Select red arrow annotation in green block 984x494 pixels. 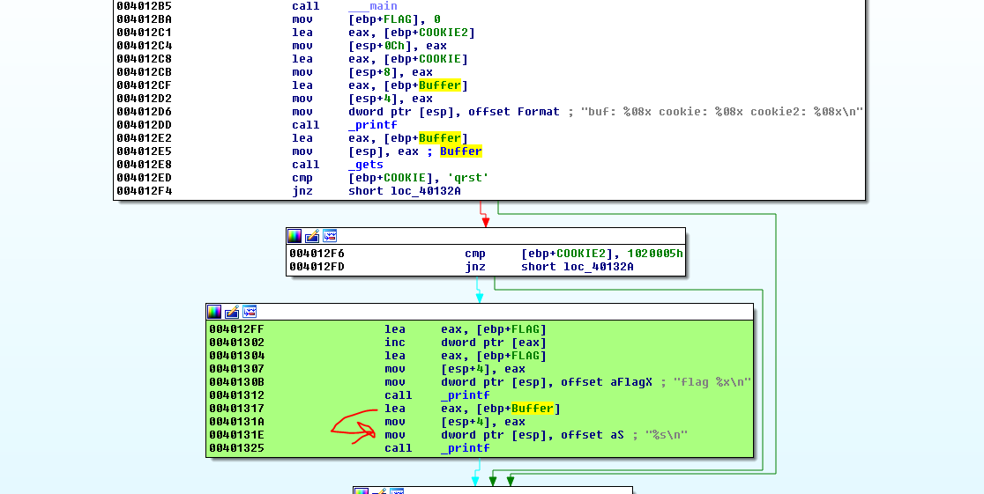pos(354,426)
